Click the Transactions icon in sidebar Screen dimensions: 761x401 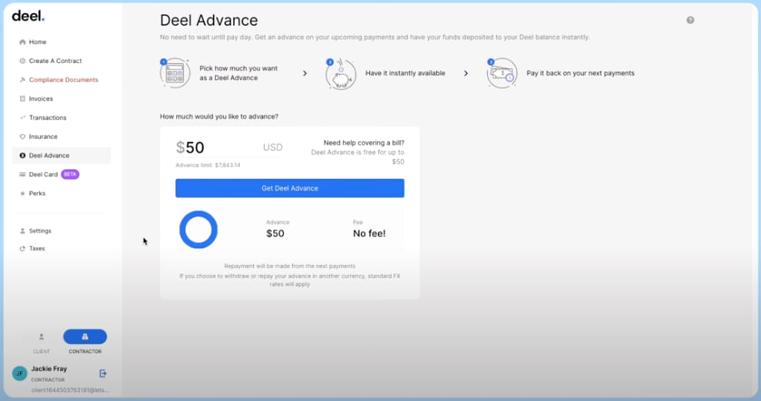point(22,118)
